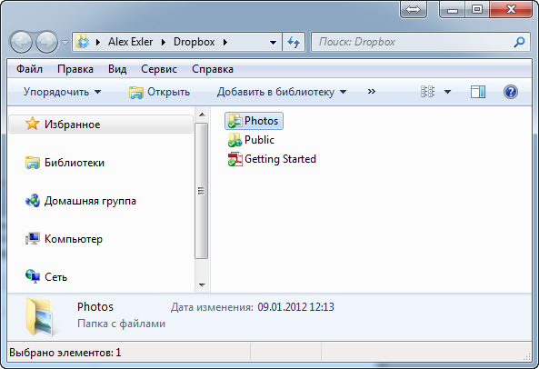Expand the Упорядочить dropdown
Image resolution: width=539 pixels, height=369 pixels.
point(62,92)
